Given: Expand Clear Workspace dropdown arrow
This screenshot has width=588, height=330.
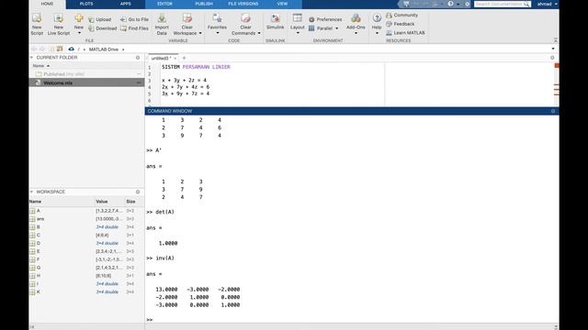Looking at the screenshot, I should [200, 33].
